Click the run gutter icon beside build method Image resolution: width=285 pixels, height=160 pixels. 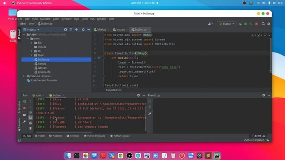(x=99, y=58)
